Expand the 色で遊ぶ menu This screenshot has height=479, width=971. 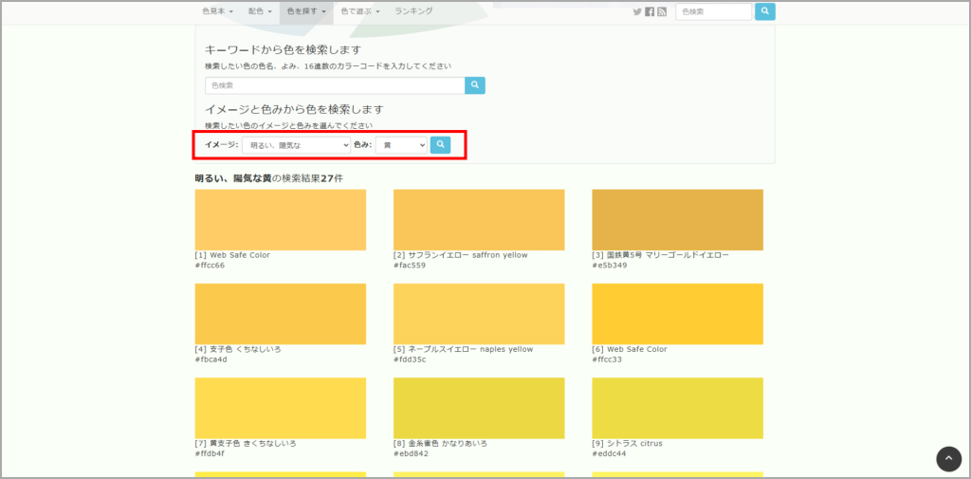click(360, 11)
